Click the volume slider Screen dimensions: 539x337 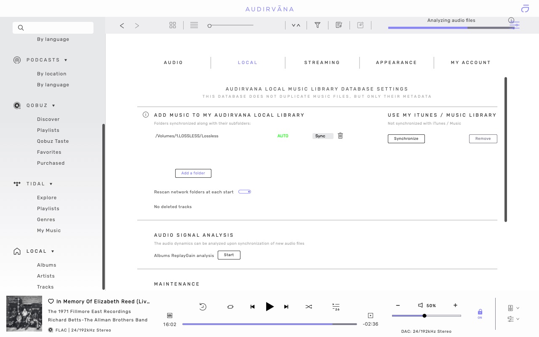[426, 316]
